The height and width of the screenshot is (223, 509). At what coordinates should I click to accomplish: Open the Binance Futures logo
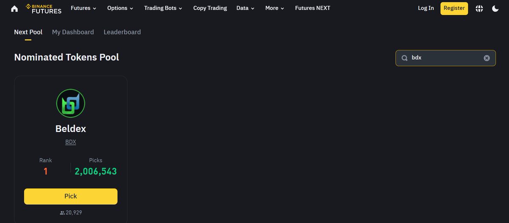click(x=43, y=8)
